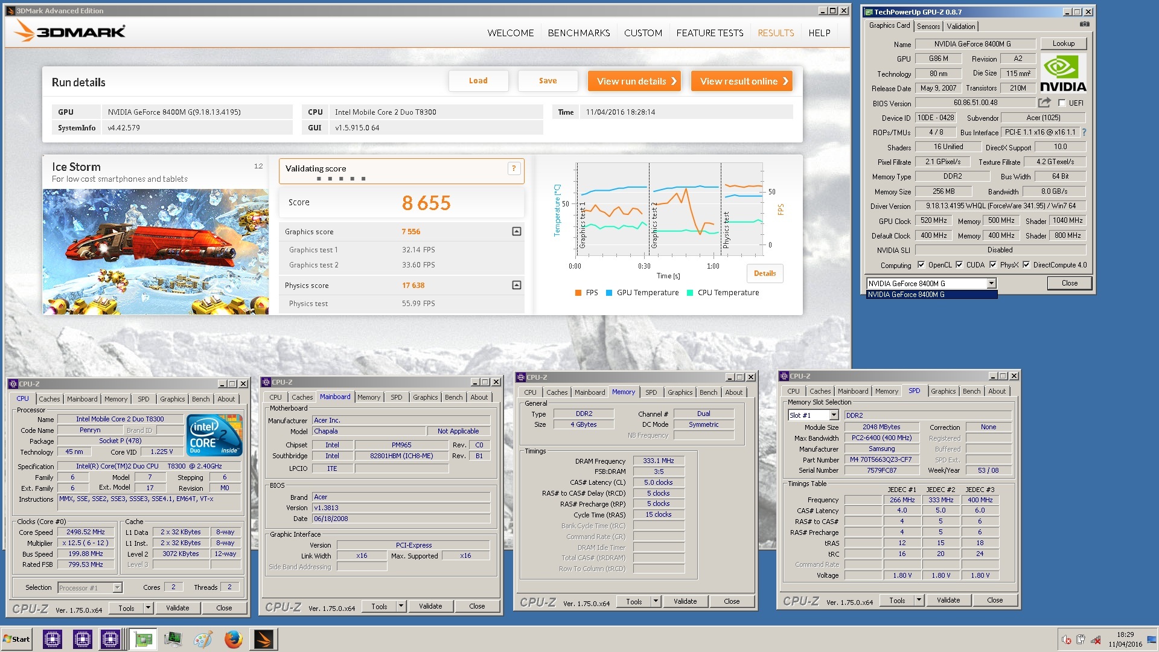Click the CPU-Z taskbar icon next to Start

[53, 639]
